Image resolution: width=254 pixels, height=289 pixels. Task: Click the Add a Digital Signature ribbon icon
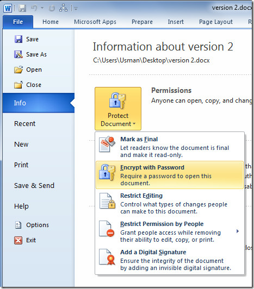coord(107,257)
